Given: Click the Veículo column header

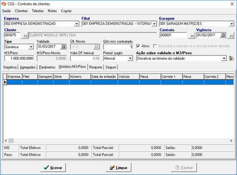Looking at the screenshot, I should click(129, 77).
